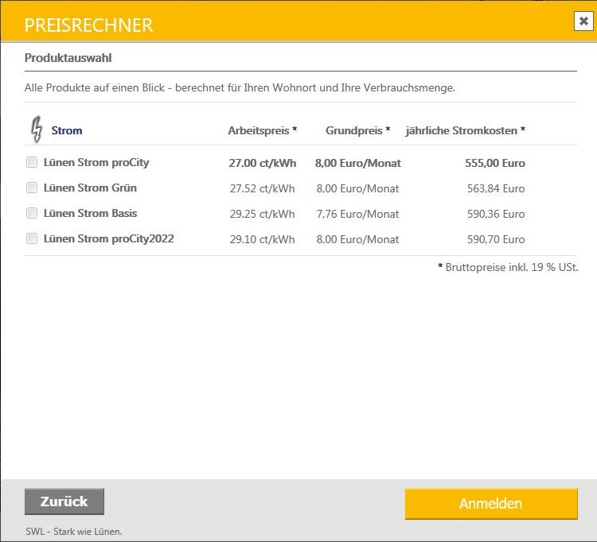The height and width of the screenshot is (542, 597).
Task: Enable the Lünen Strom proCity2022 checkbox
Action: [x=32, y=238]
